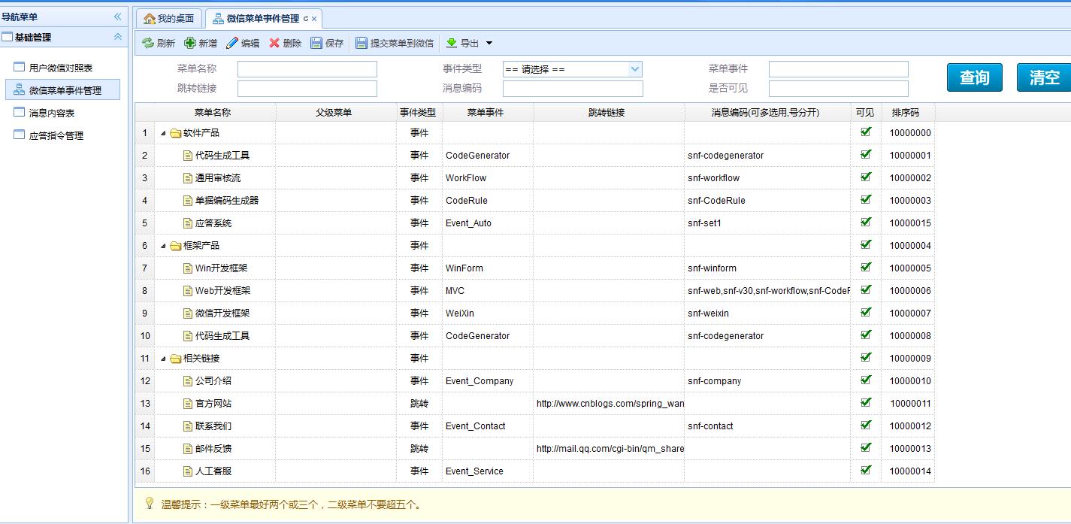Toggle 可见 checkbox for 应答系统 row
This screenshot has width=1071, height=524.
[x=866, y=222]
